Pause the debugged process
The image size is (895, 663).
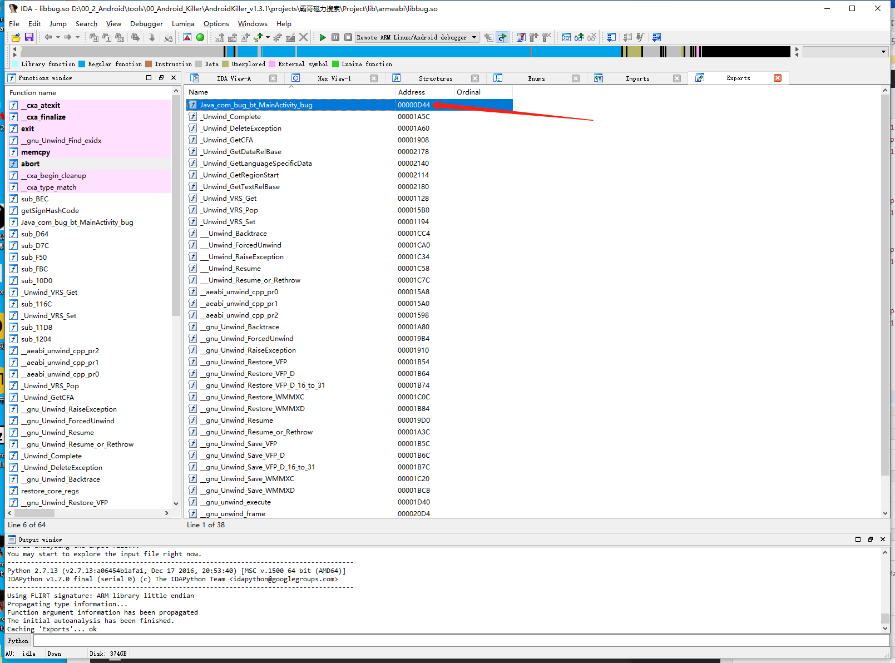coord(335,37)
